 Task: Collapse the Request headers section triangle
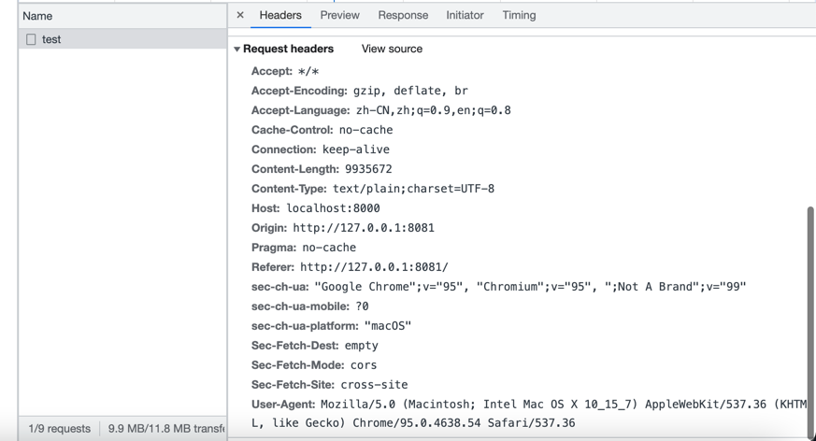237,50
